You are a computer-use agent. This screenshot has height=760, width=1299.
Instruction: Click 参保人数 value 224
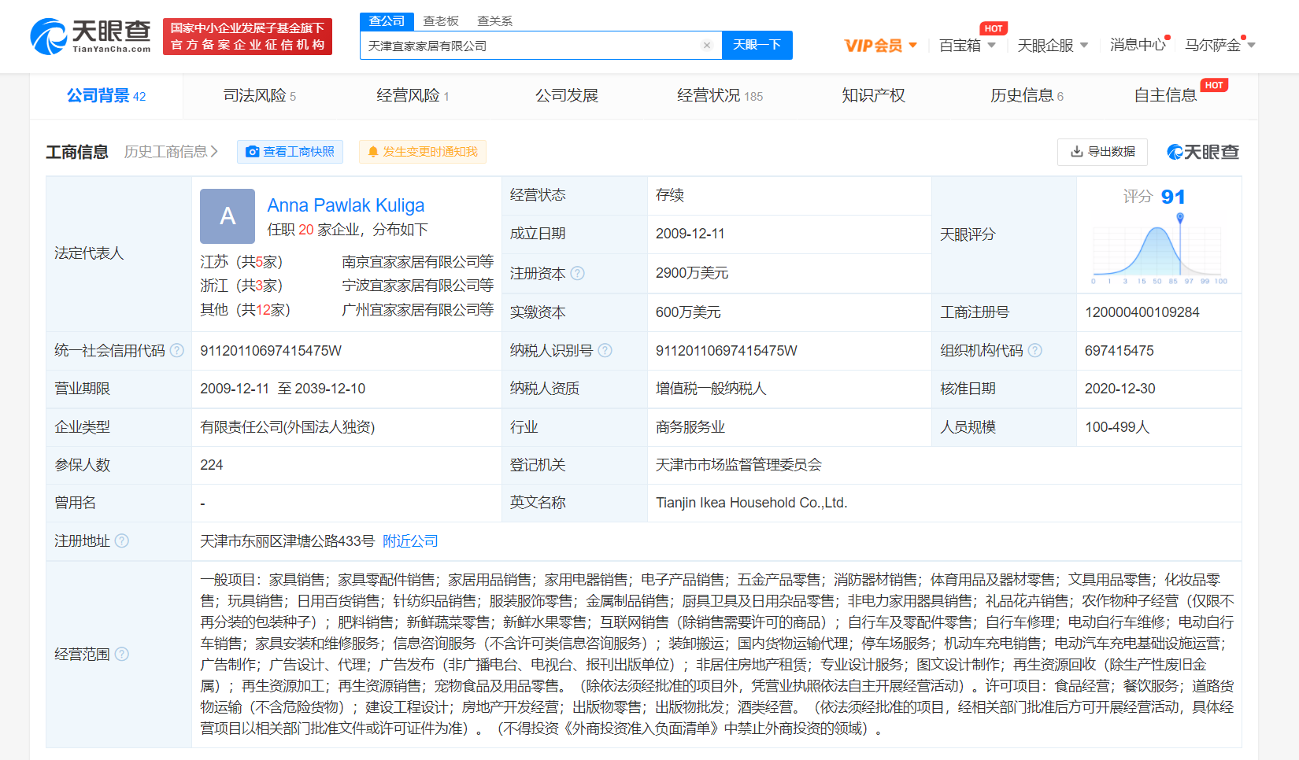tap(212, 465)
